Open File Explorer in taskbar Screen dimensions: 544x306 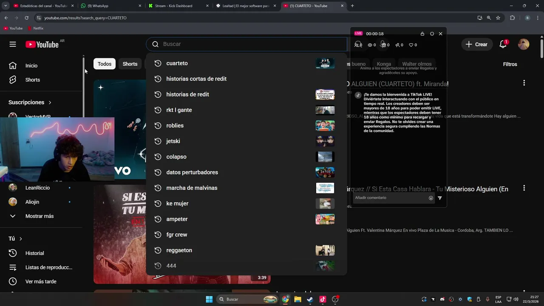pos(297,299)
